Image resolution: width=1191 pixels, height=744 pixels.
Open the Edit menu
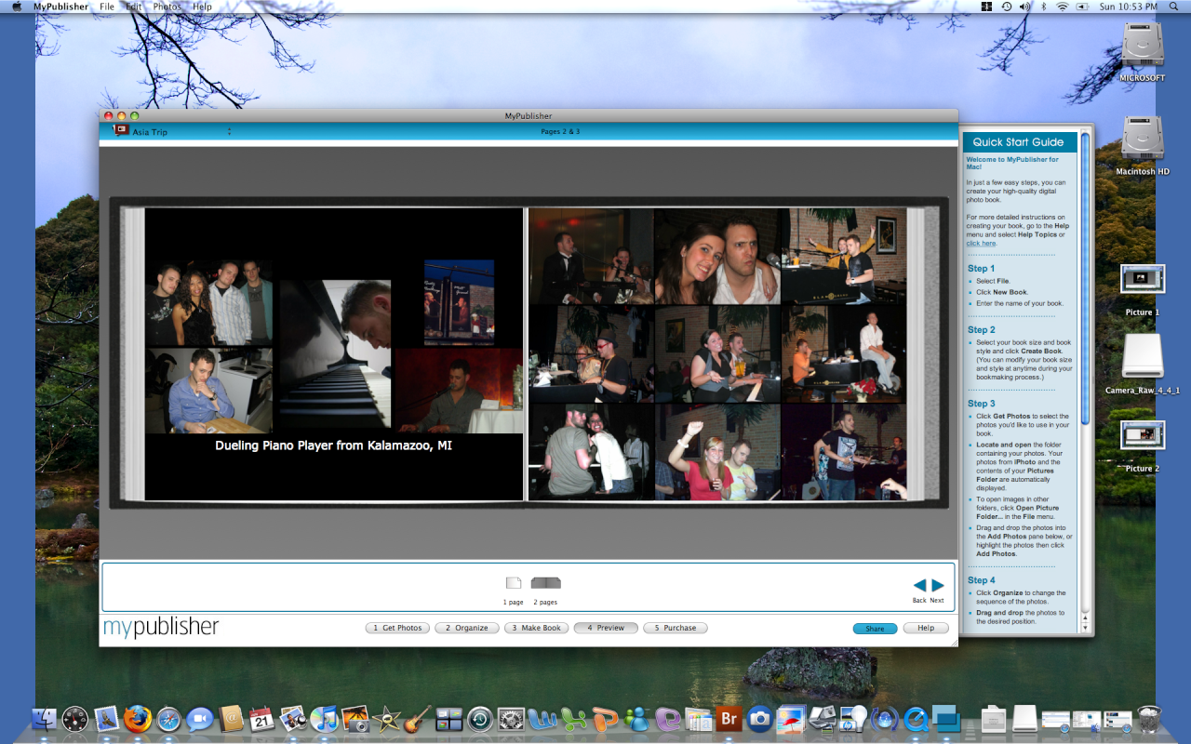pyautogui.click(x=134, y=7)
